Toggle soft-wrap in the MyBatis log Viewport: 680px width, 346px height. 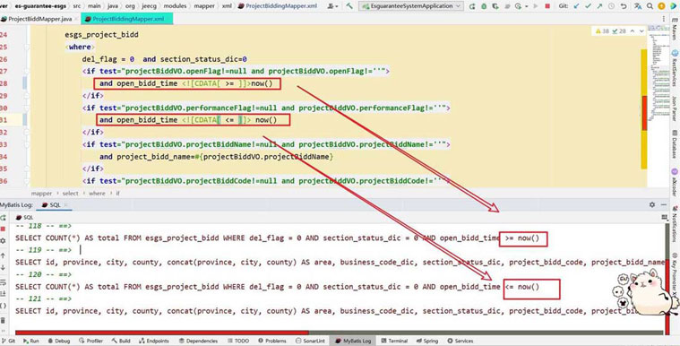[3, 282]
